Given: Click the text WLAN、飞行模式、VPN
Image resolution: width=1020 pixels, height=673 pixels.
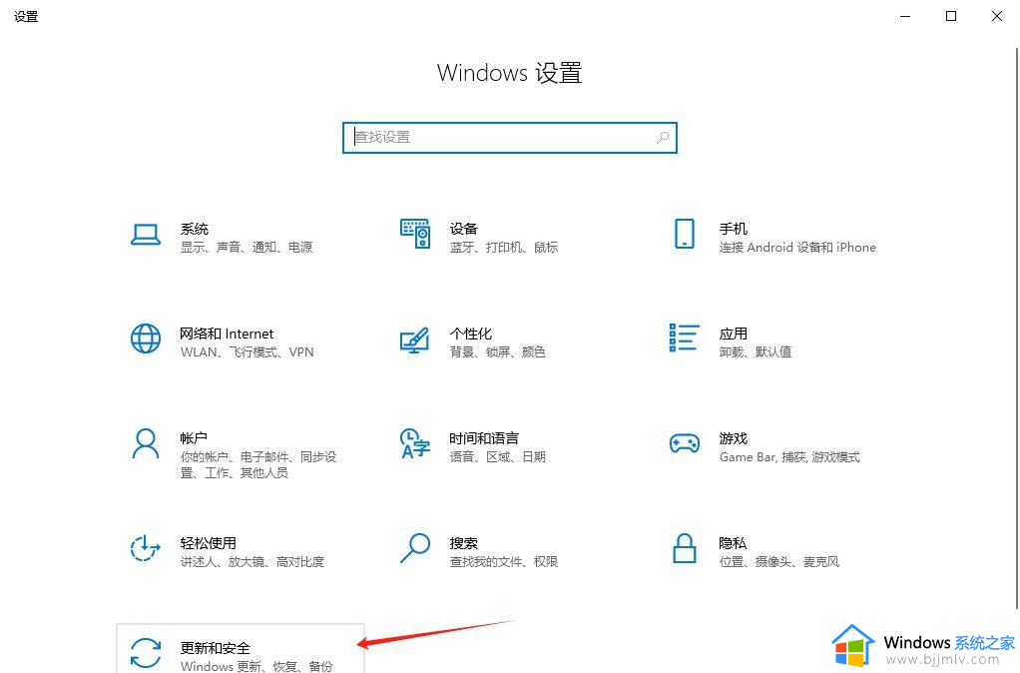Looking at the screenshot, I should tap(248, 352).
